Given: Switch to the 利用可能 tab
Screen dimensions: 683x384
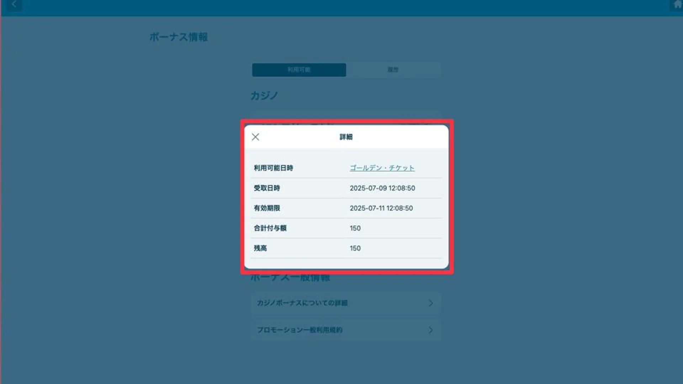Looking at the screenshot, I should 299,70.
